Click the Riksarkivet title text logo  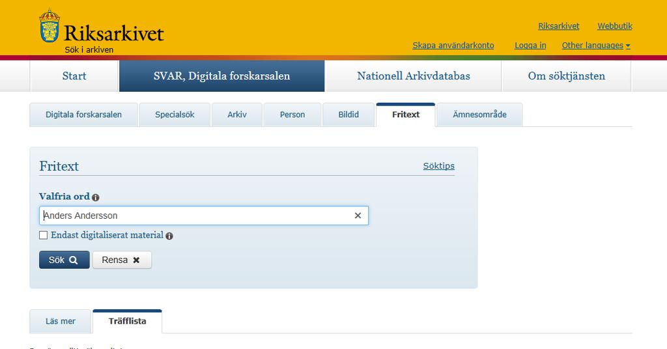pyautogui.click(x=113, y=33)
